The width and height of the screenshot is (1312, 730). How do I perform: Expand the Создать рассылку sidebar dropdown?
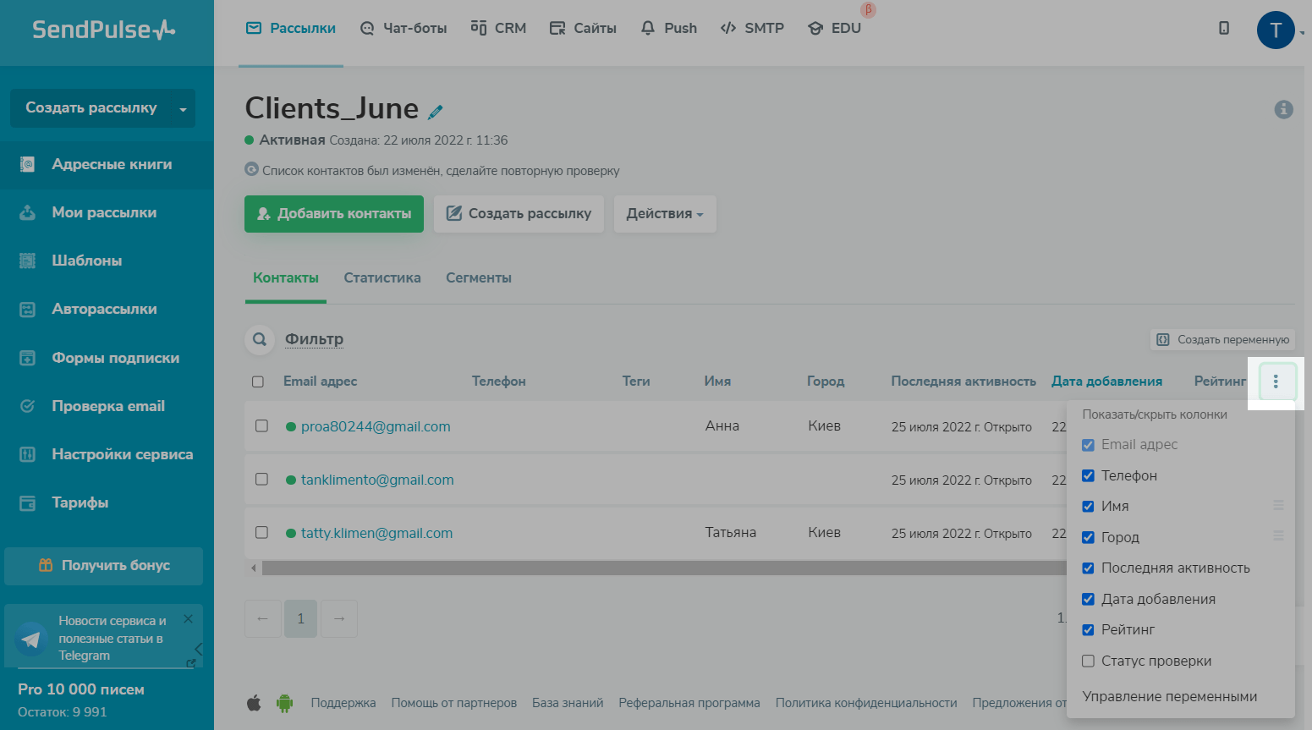[x=183, y=109]
